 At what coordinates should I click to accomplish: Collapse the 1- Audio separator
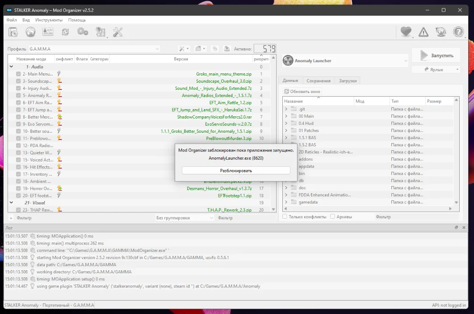11,67
